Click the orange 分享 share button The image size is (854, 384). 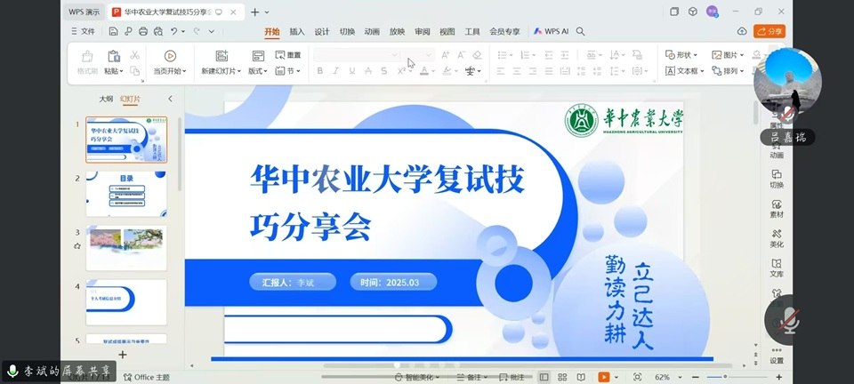769,31
